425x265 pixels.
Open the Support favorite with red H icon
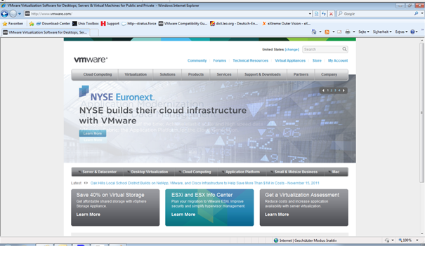pyautogui.click(x=110, y=24)
